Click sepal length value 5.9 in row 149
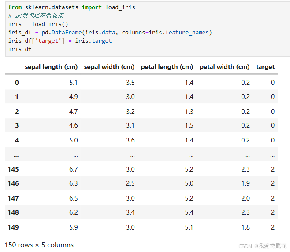The width and height of the screenshot is (290, 252). (74, 227)
